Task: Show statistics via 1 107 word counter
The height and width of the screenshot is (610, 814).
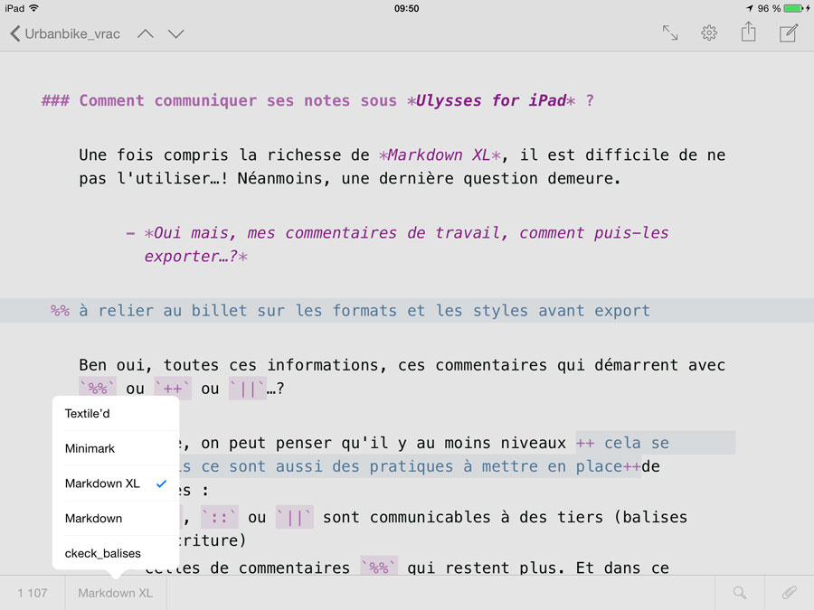Action: [33, 593]
